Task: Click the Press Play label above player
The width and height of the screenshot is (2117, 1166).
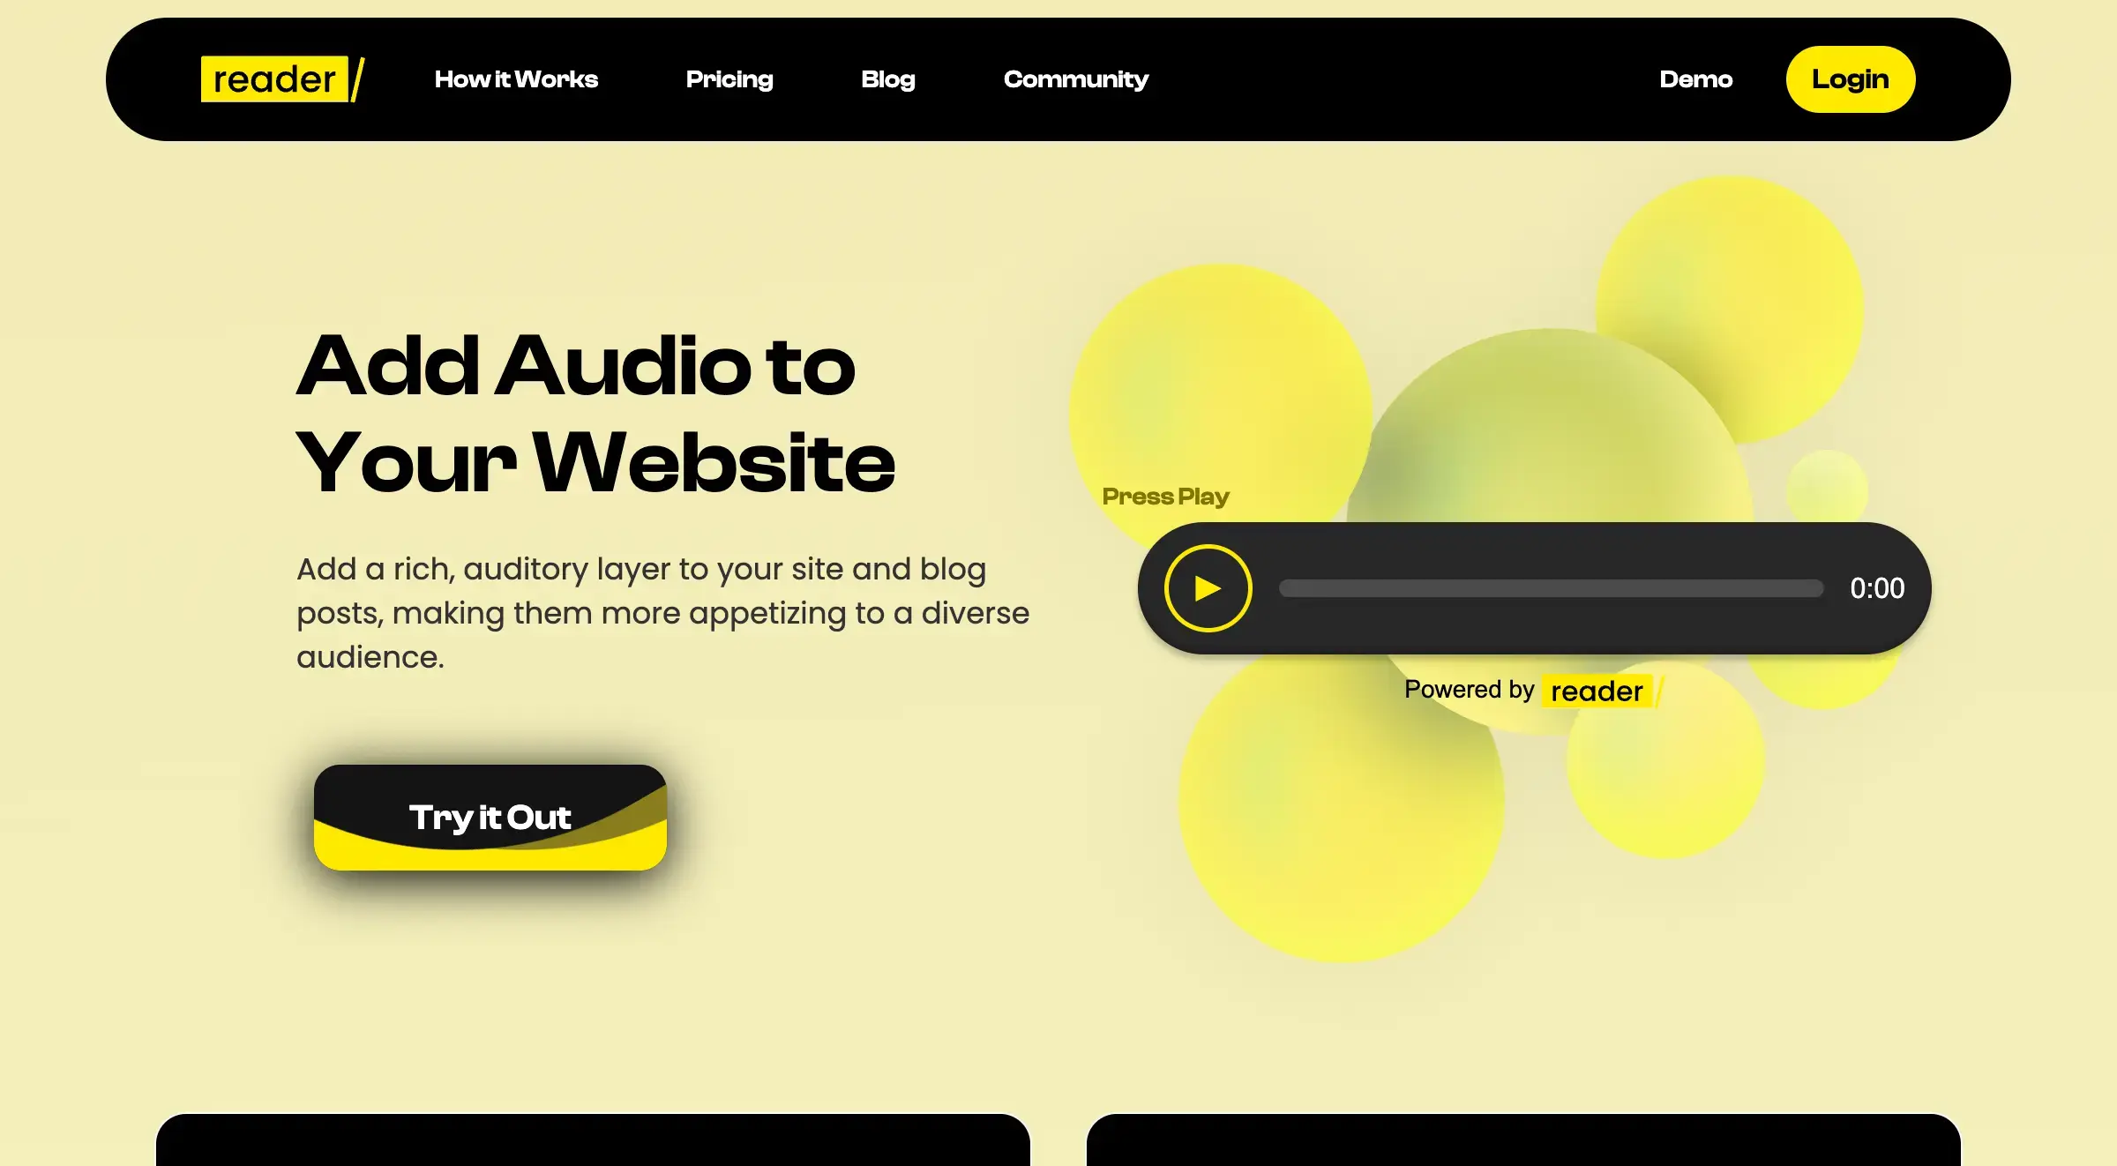Action: point(1165,497)
